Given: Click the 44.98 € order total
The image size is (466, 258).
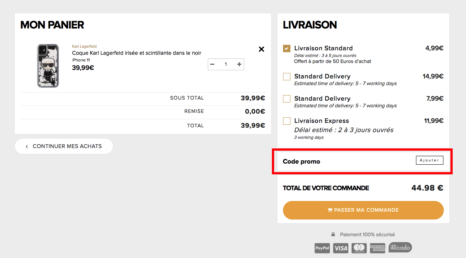Looking at the screenshot, I should (427, 188).
